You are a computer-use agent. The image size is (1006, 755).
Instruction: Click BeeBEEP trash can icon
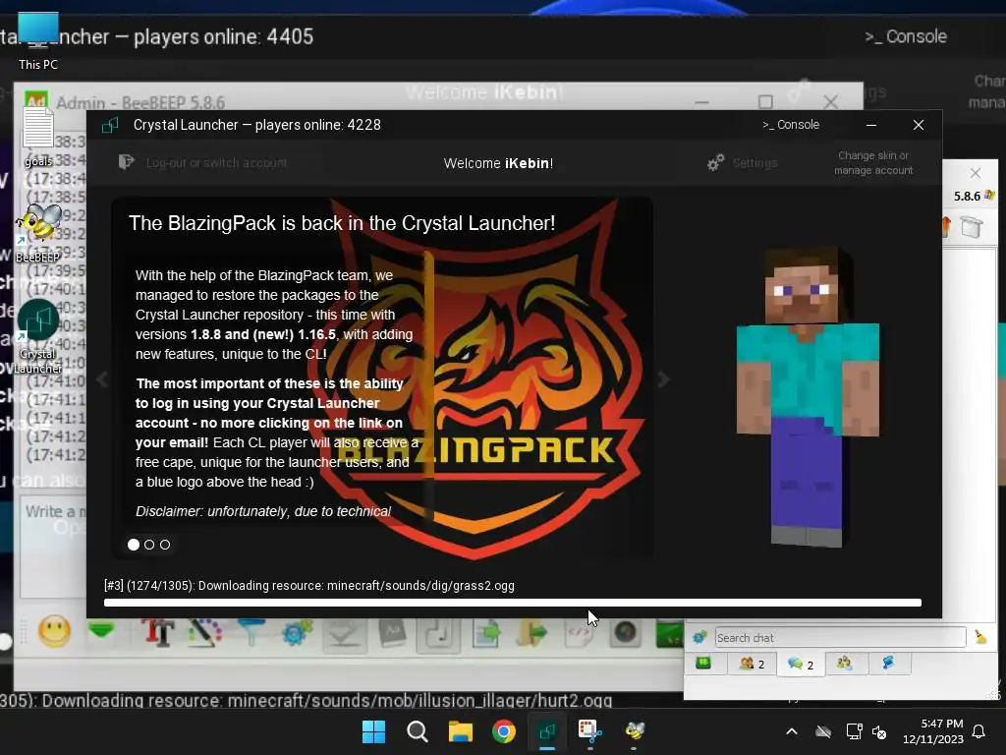pos(972,227)
